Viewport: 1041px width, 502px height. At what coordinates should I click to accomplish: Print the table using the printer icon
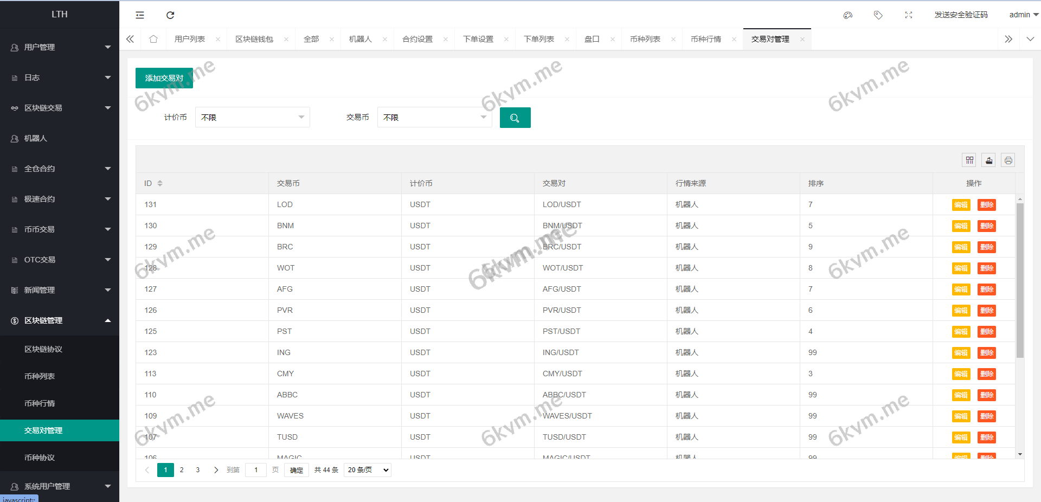pyautogui.click(x=1008, y=160)
